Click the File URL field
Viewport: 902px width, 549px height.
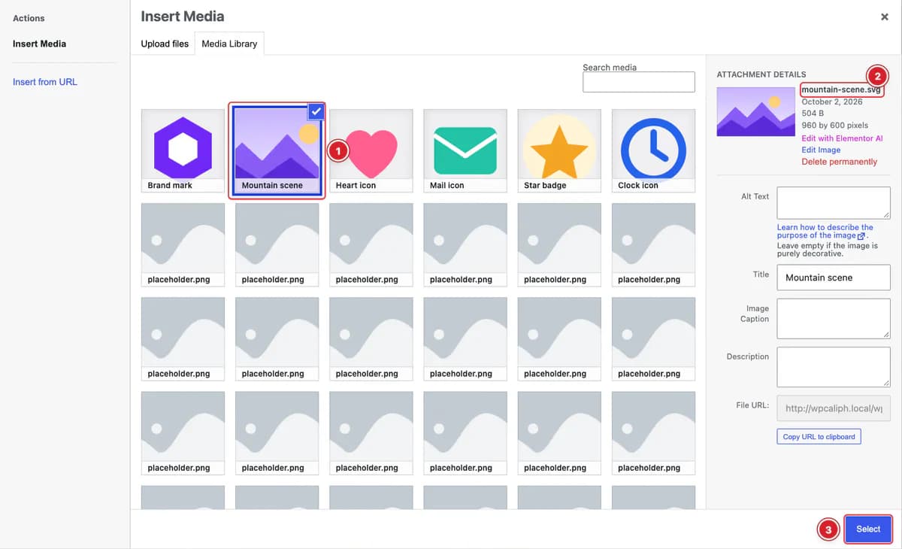834,408
